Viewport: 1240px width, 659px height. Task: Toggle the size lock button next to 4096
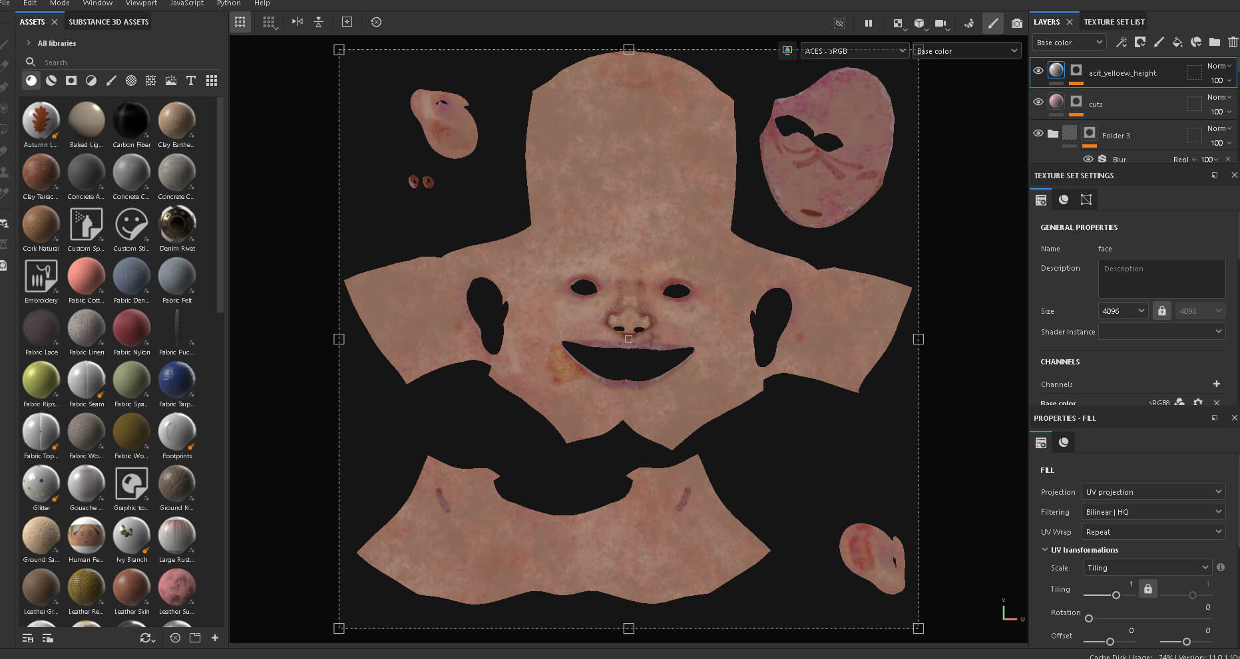click(x=1162, y=311)
